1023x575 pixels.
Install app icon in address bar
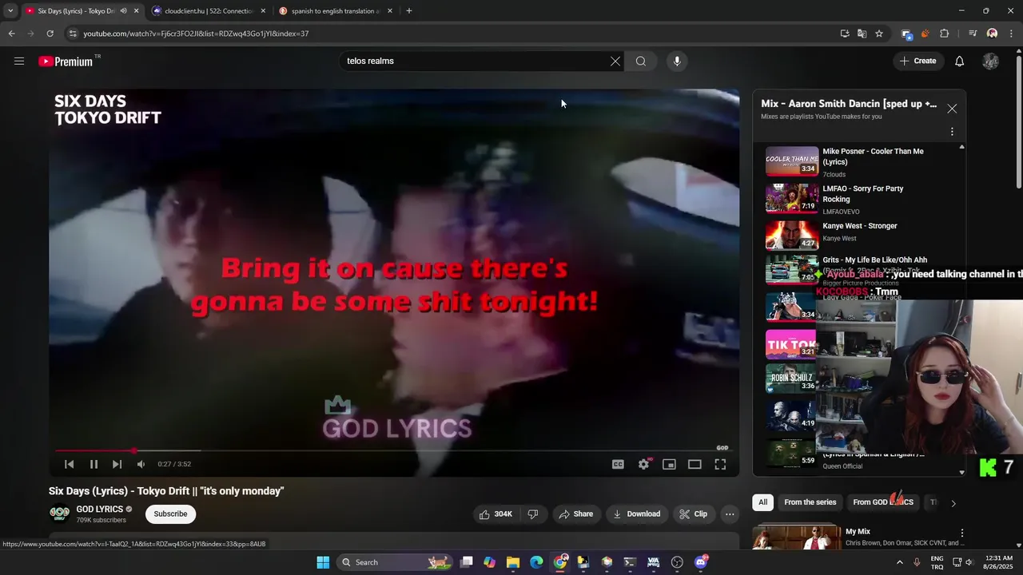[845, 34]
